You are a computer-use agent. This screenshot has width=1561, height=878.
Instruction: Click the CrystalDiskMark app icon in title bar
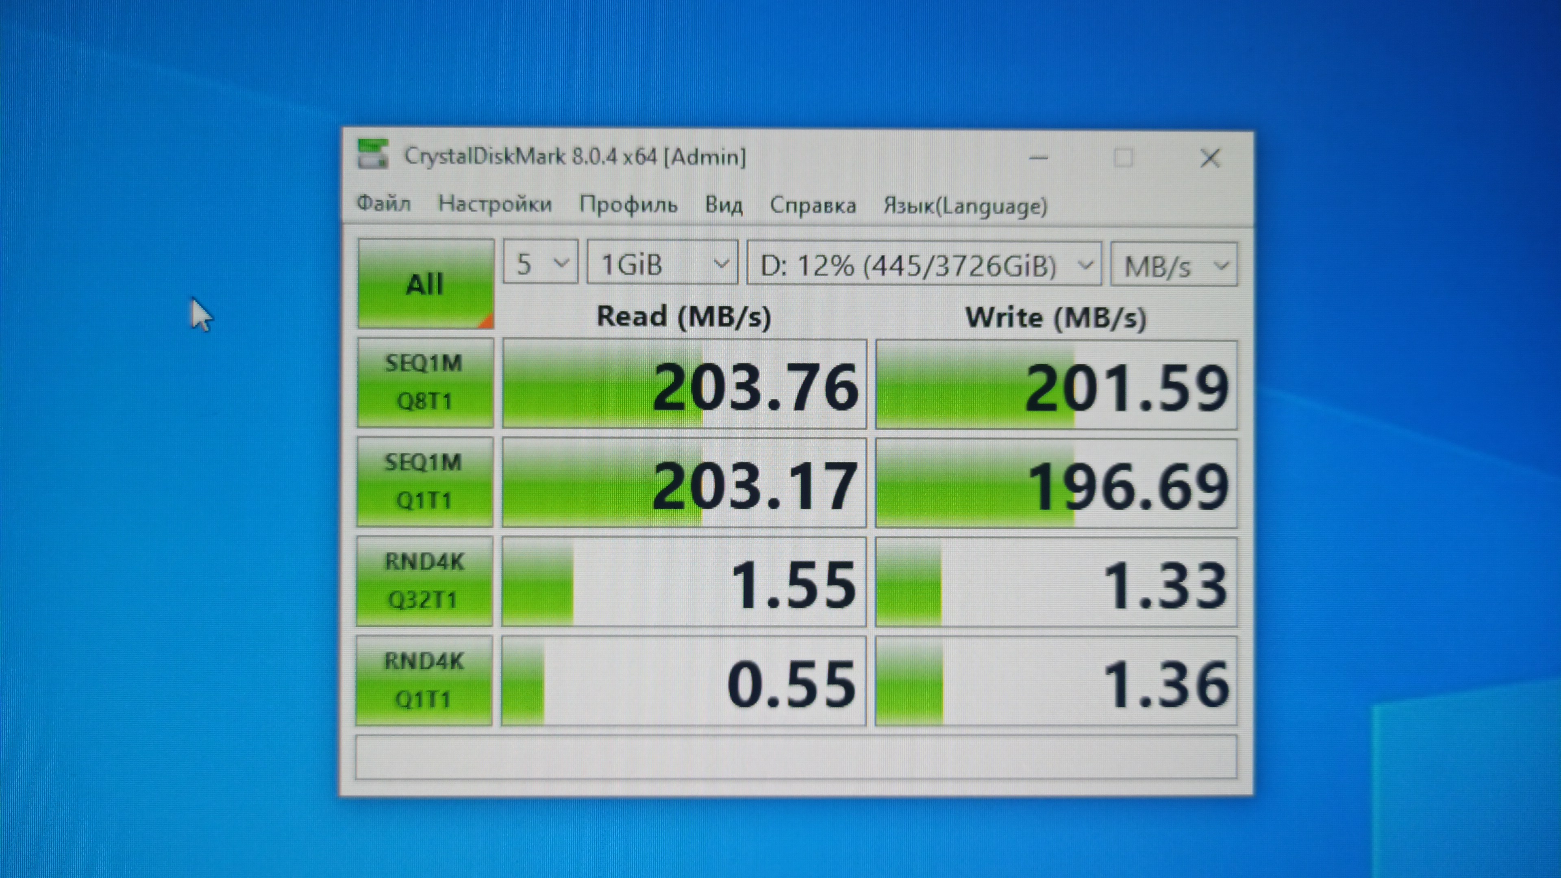(x=372, y=154)
